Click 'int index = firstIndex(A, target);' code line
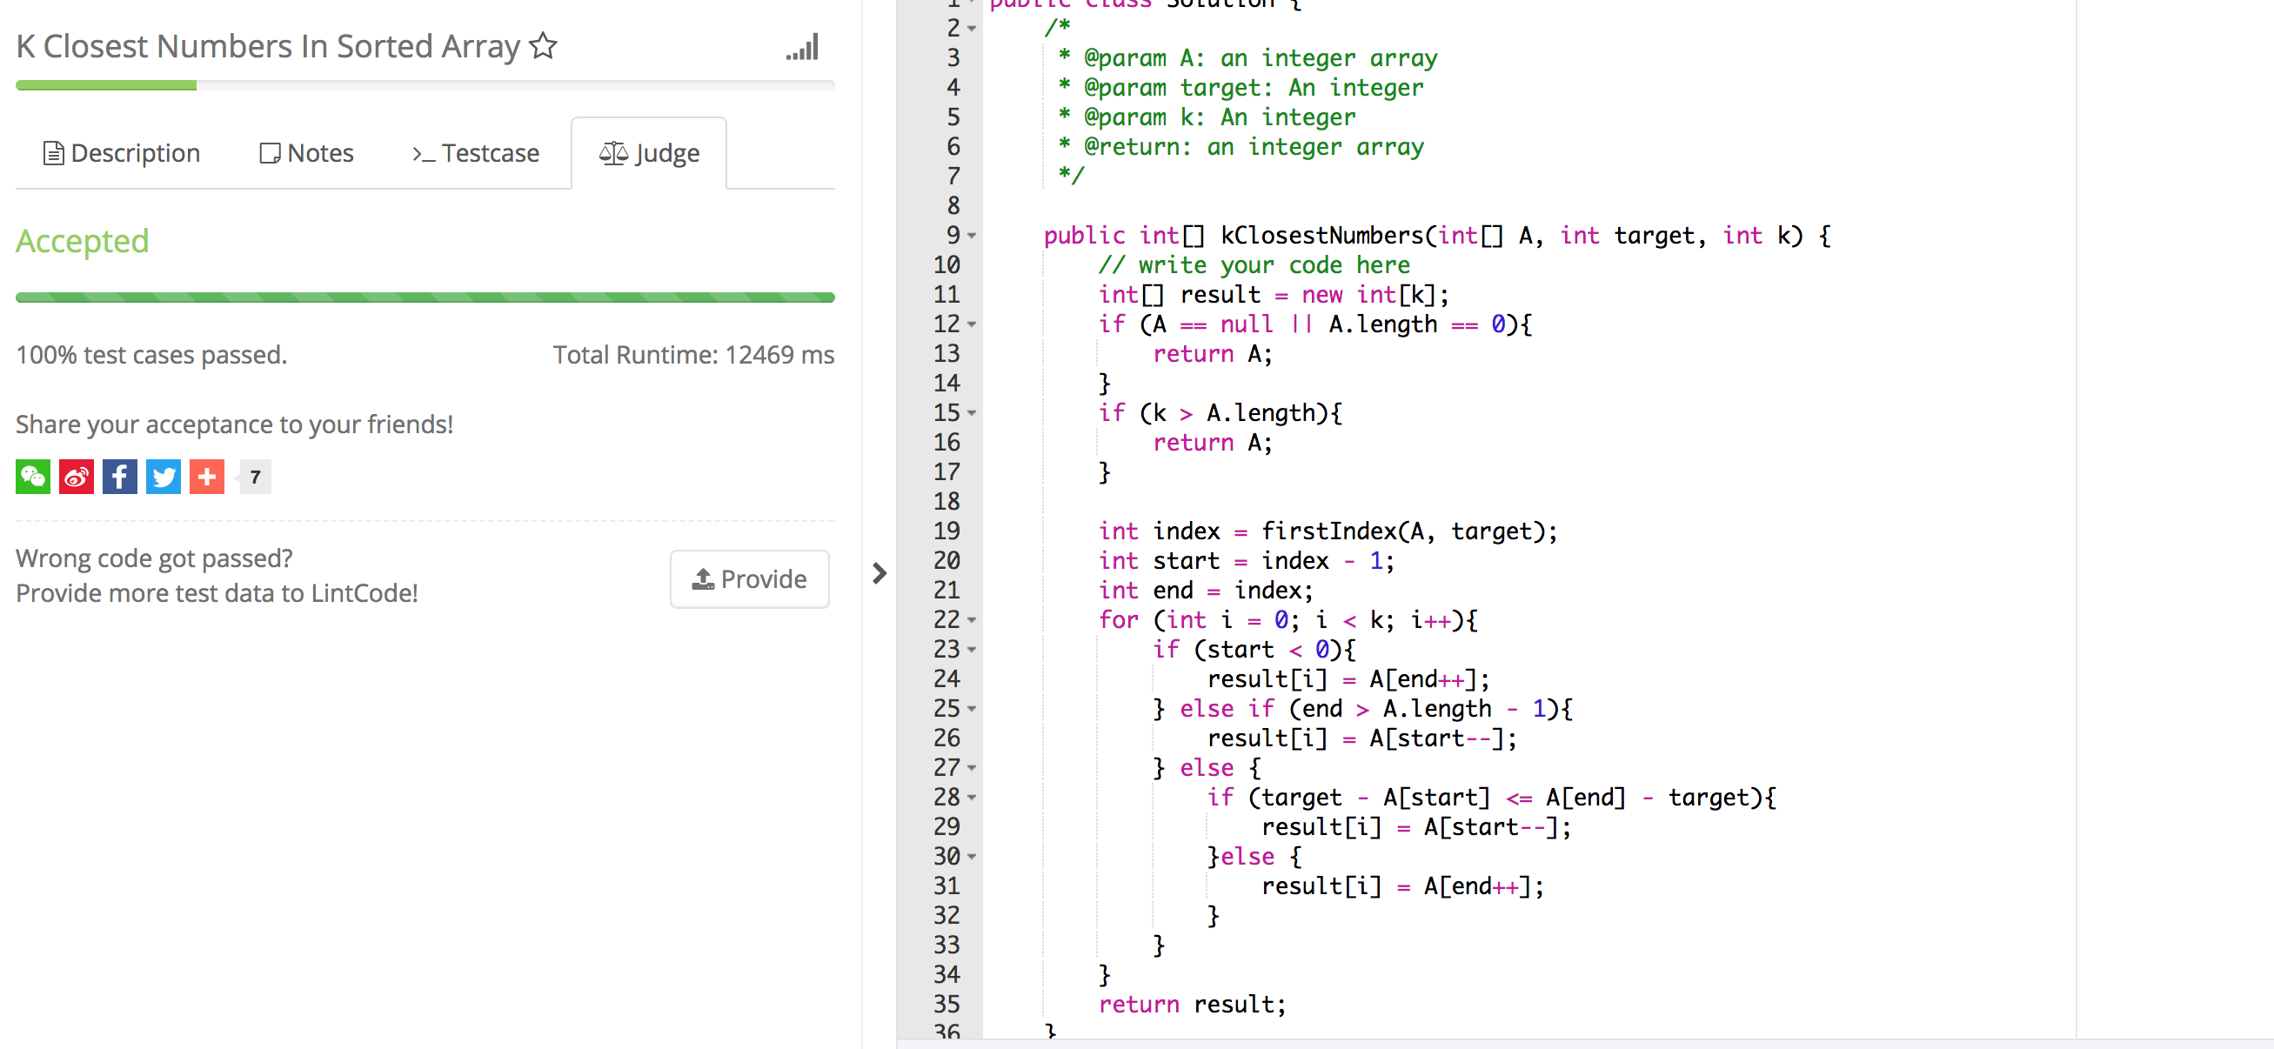 point(1328,531)
